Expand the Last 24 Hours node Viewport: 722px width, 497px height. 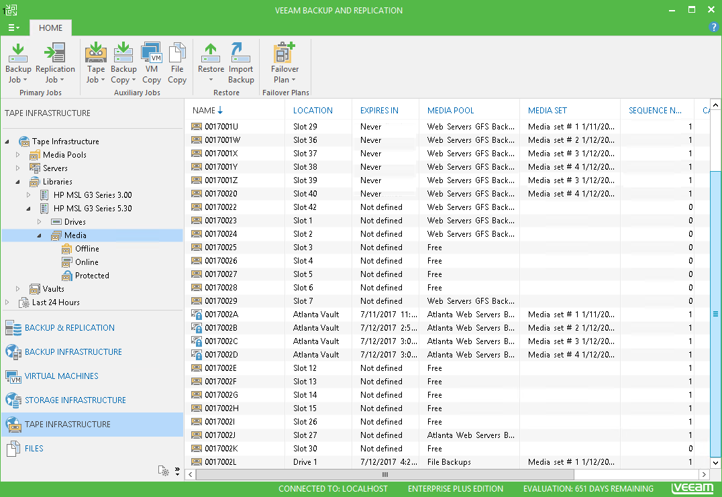click(7, 302)
